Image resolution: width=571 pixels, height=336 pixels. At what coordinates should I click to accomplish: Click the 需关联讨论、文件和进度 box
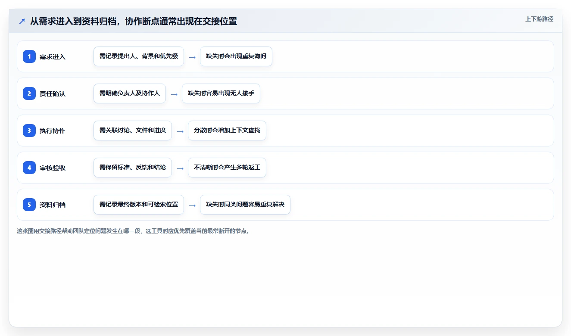[x=133, y=131]
